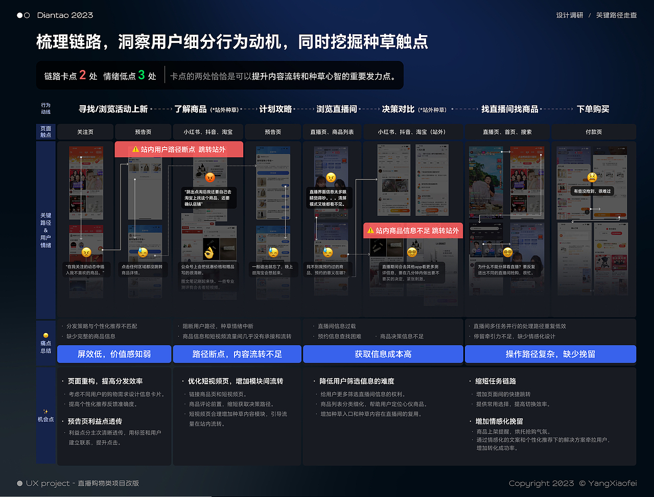Screen dimensions: 654x497
Task: Click the face emoji above the 痛点总结 label
Action: (x=45, y=335)
